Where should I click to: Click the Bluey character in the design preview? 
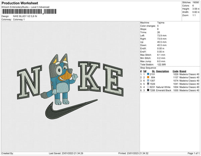point(60,79)
